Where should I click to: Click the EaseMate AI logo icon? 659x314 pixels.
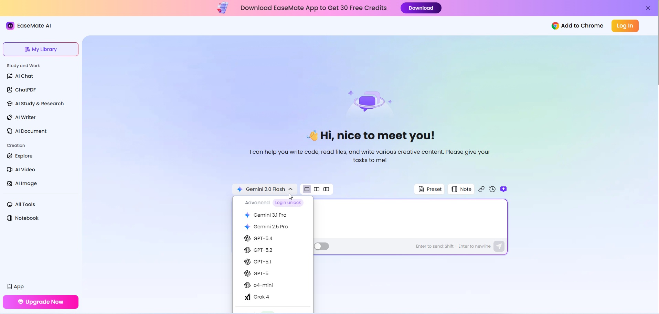pos(10,26)
